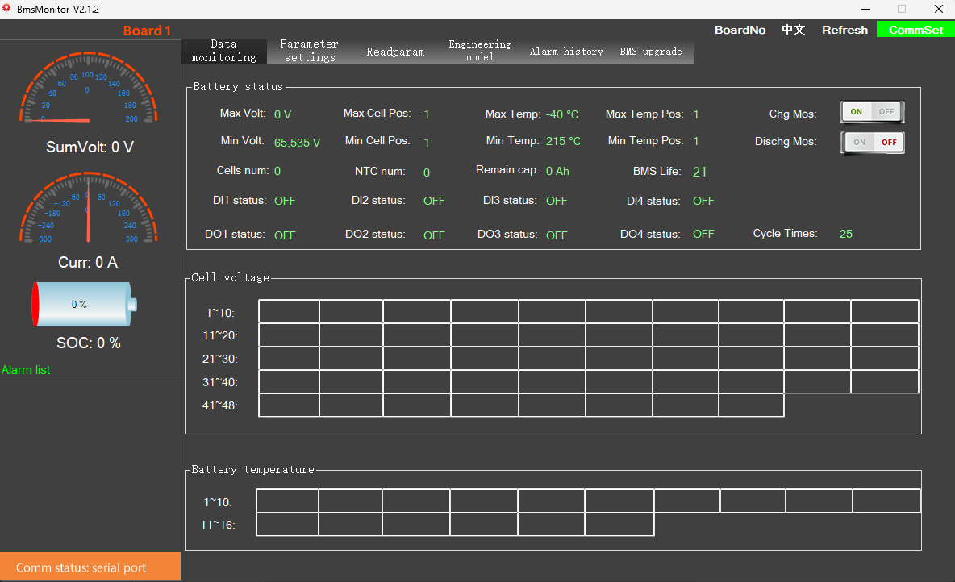Click the Alarm list label

(x=26, y=370)
